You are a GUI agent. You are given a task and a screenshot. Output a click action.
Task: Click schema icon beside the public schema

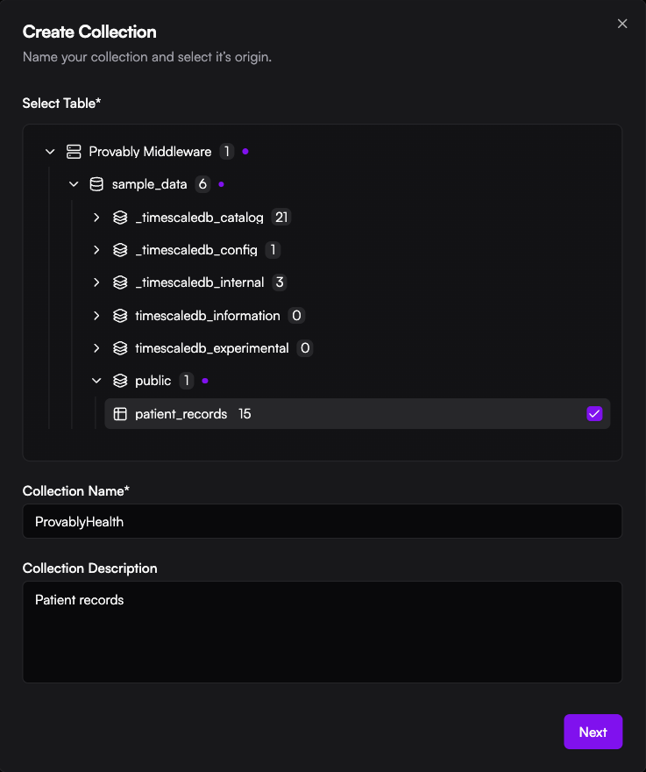(120, 381)
